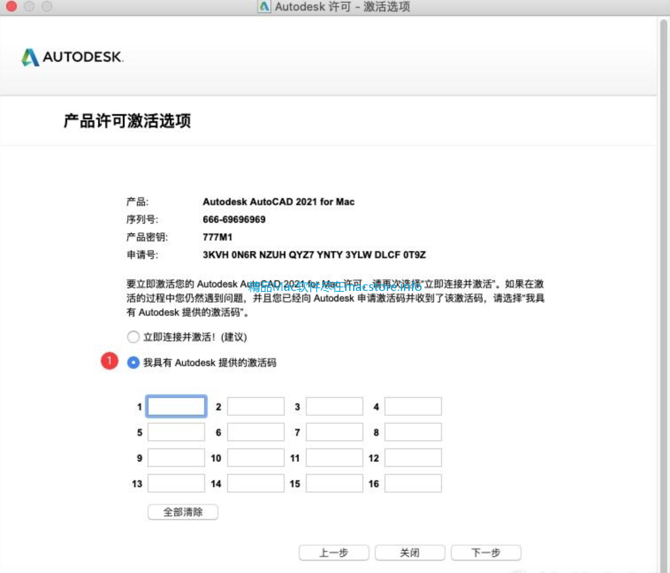Select activation code field 9
Image resolution: width=670 pixels, height=573 pixels.
pyautogui.click(x=176, y=458)
